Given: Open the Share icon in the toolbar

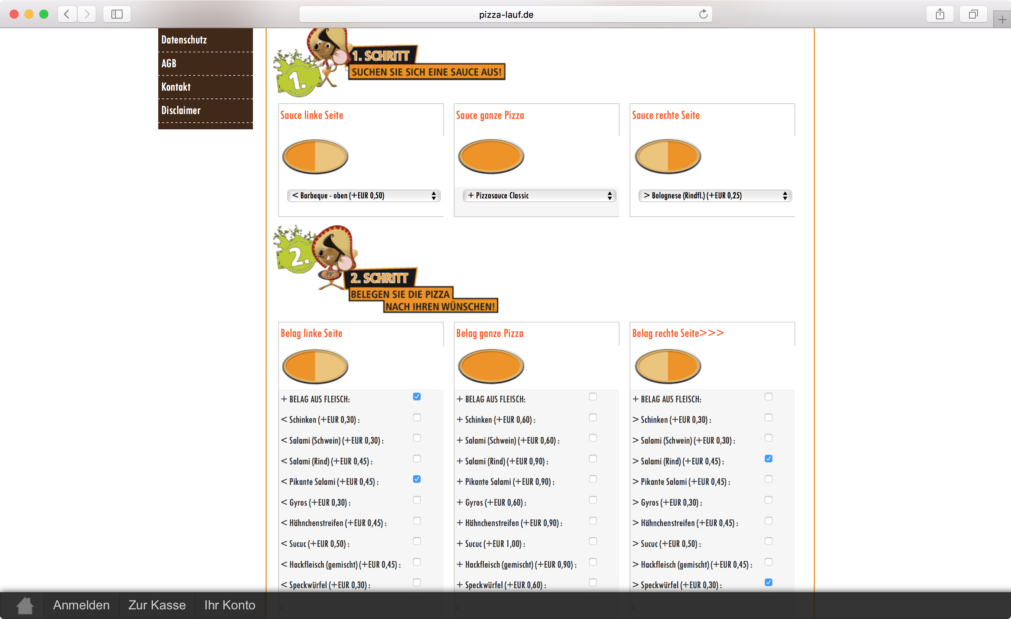Looking at the screenshot, I should (940, 14).
